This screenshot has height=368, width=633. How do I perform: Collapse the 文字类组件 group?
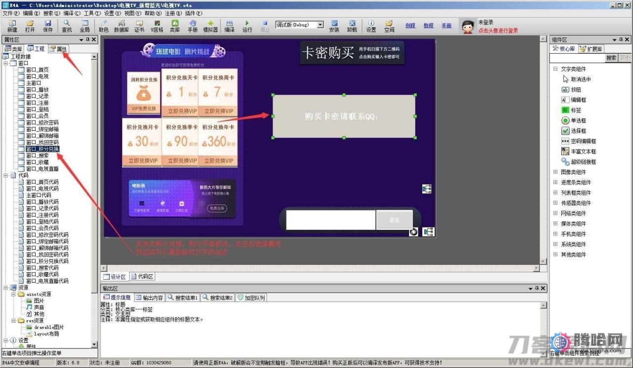pos(555,69)
